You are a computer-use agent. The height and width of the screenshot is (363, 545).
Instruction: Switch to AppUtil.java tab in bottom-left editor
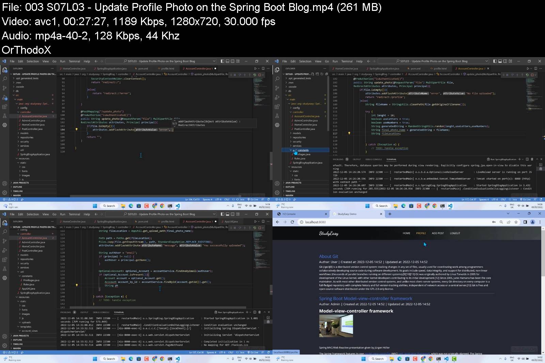pos(231,222)
